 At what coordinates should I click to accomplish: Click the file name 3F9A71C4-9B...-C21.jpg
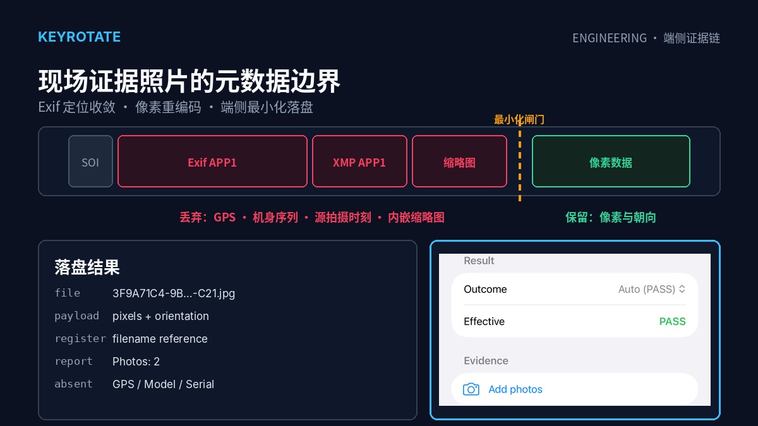tap(174, 293)
